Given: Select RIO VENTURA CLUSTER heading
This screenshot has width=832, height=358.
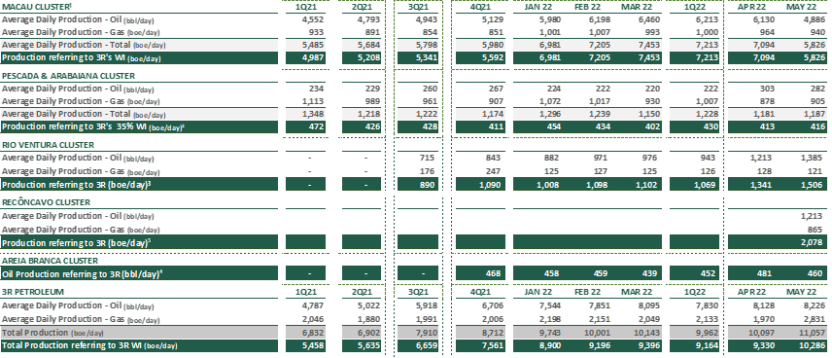Looking at the screenshot, I should pos(49,145).
